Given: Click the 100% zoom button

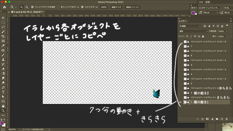Looking at the screenshot, I should (104, 7).
